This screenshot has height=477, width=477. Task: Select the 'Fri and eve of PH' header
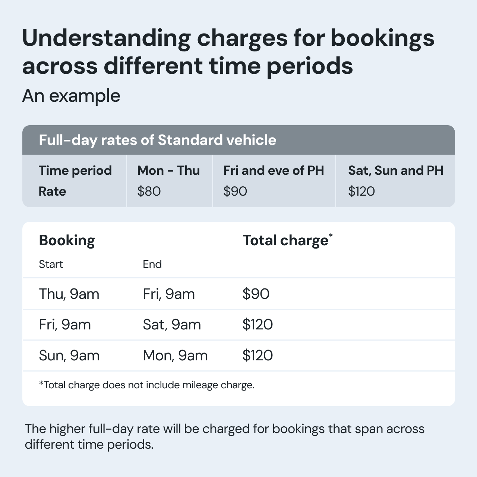(x=274, y=170)
